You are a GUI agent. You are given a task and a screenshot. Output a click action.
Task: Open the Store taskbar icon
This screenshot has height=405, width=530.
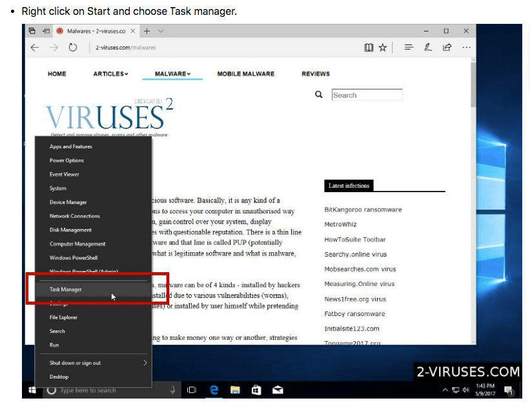[256, 390]
